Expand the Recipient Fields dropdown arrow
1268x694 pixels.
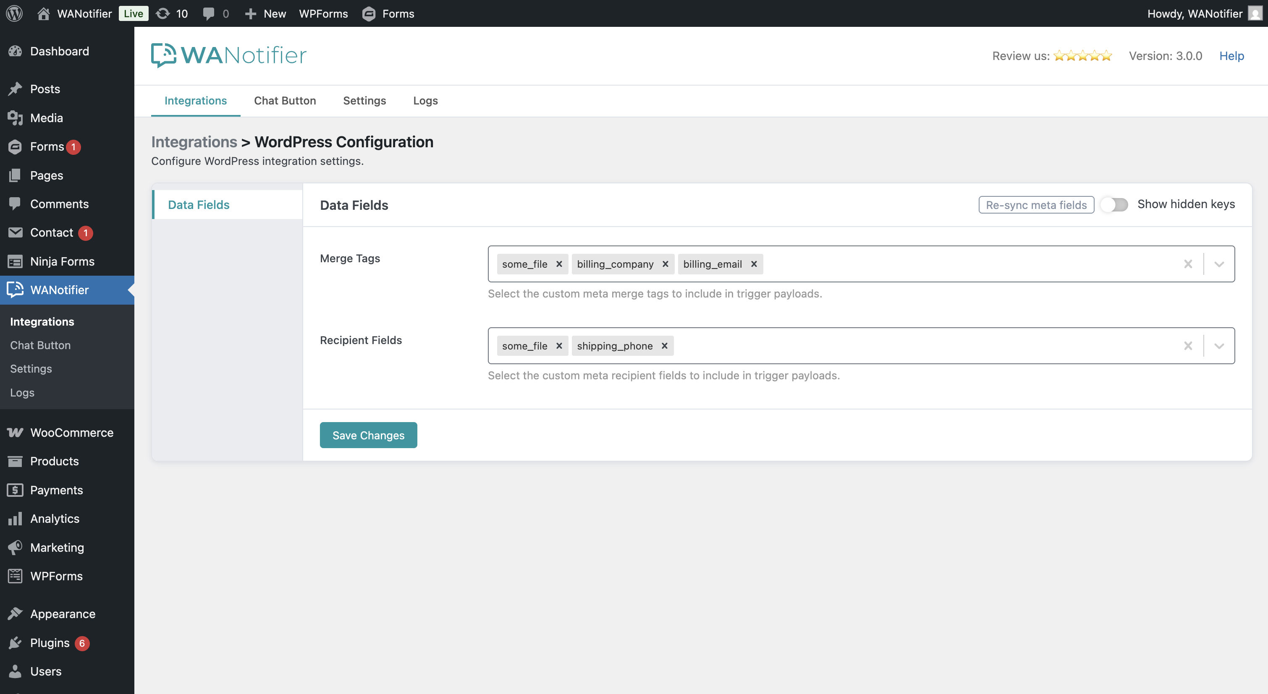tap(1219, 346)
